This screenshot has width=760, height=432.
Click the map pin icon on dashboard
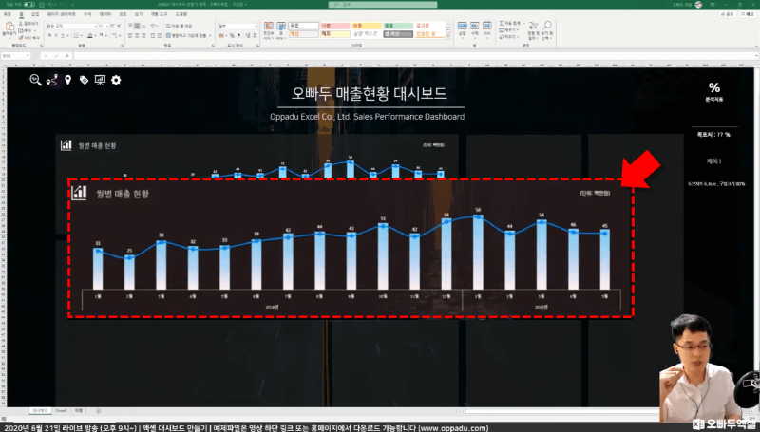[x=67, y=80]
